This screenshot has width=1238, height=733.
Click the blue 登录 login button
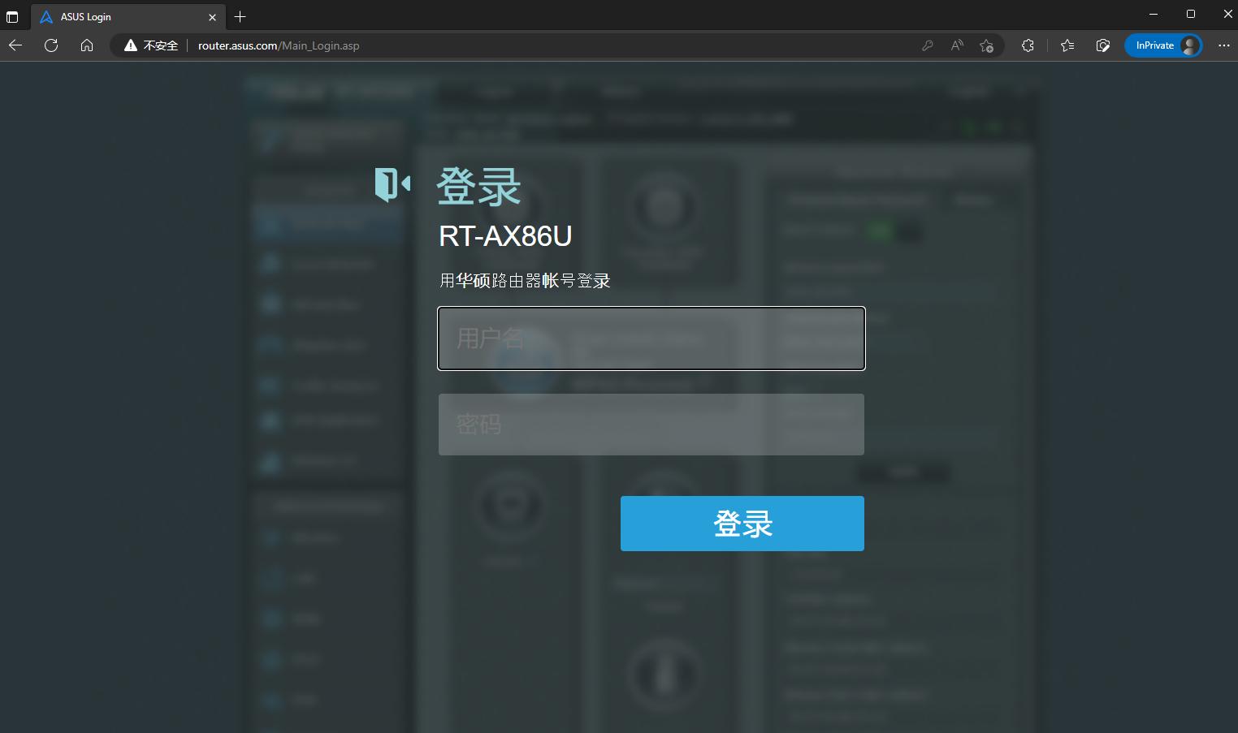coord(742,524)
